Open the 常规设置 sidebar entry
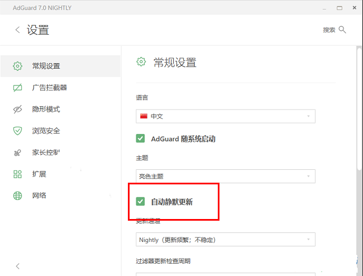 click(x=60, y=66)
